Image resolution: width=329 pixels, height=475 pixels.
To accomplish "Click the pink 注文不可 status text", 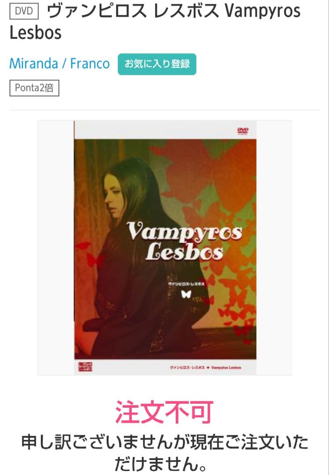I will pos(164,412).
